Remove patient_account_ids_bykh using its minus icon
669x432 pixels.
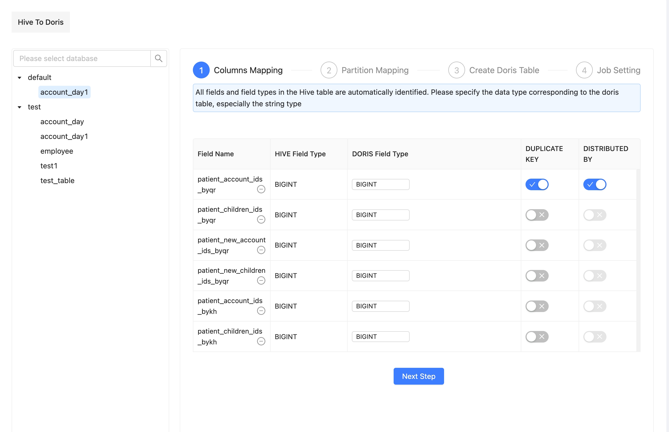(x=261, y=311)
